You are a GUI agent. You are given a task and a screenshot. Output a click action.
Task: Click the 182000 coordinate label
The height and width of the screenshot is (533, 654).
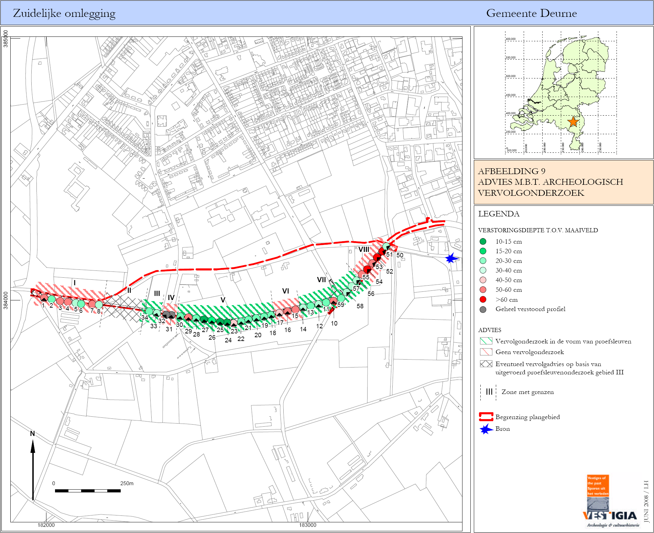[46, 525]
